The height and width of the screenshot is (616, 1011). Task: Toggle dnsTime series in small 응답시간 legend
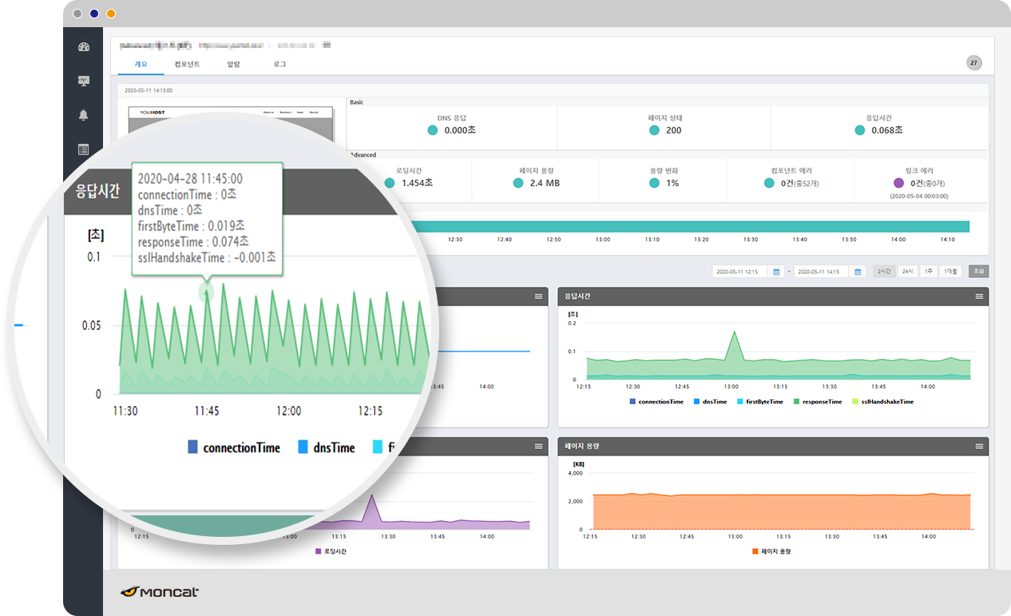click(711, 402)
